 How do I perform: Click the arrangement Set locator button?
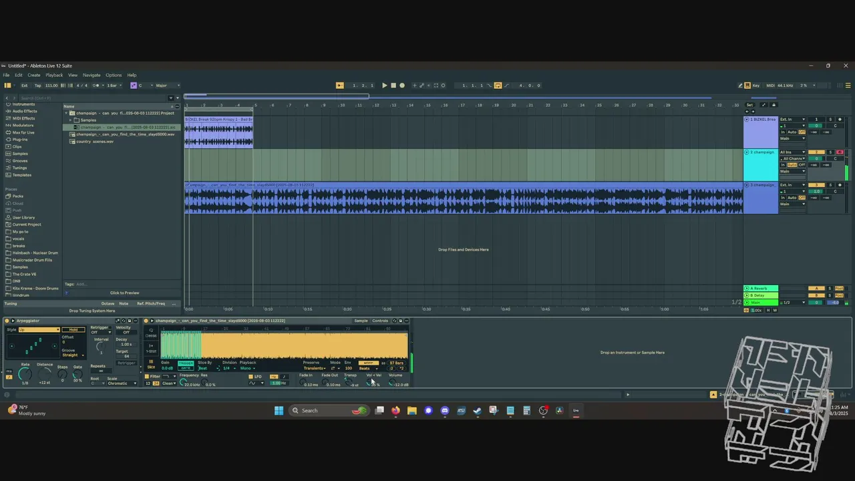tap(749, 105)
